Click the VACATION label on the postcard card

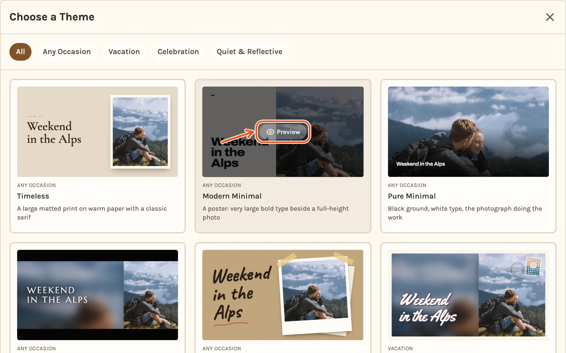tap(400, 349)
